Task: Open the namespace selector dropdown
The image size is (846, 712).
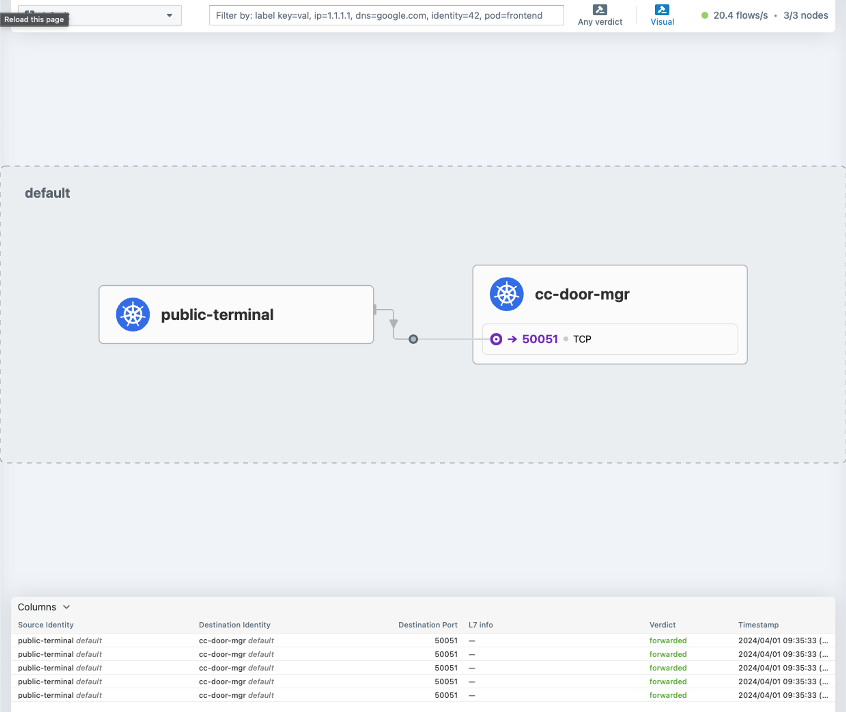Action: (100, 15)
